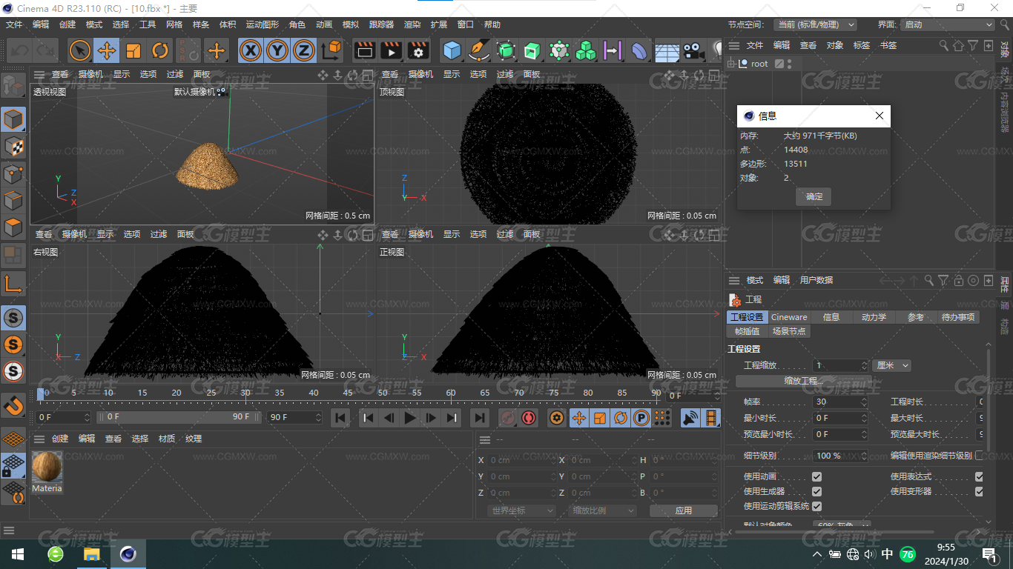The image size is (1013, 569).
Task: Select the Live Selection arrow tool
Action: pos(80,50)
